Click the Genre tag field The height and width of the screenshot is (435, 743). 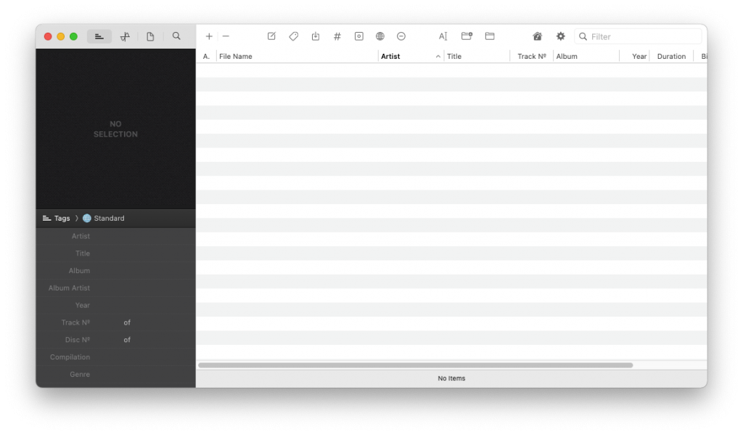[x=115, y=375]
